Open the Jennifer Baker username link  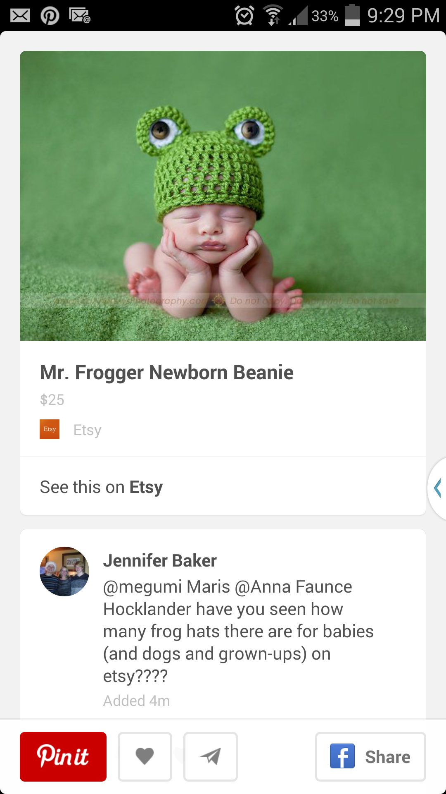pos(160,561)
